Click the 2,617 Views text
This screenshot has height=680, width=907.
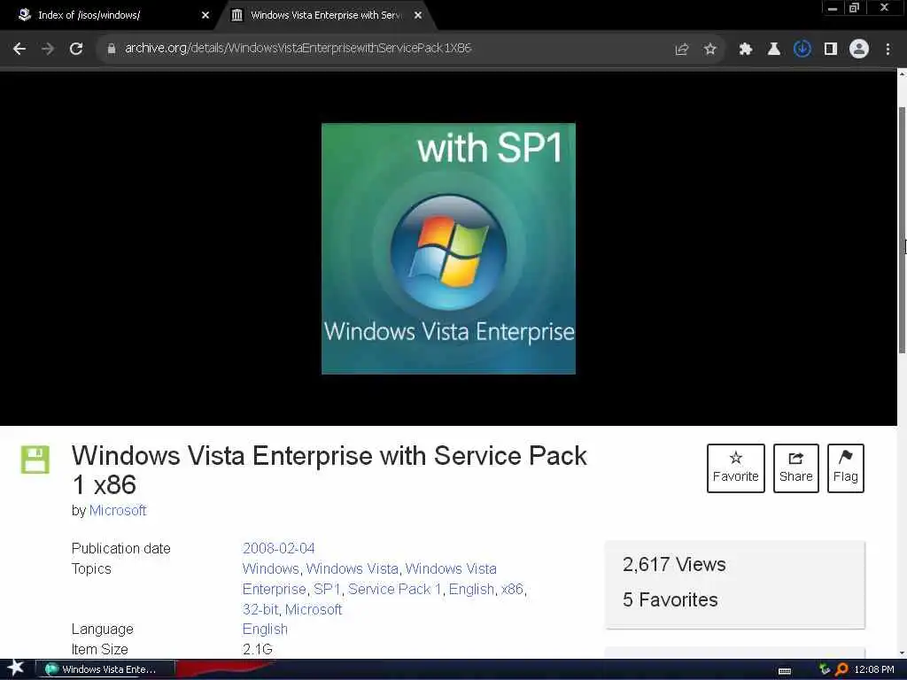pyautogui.click(x=674, y=564)
